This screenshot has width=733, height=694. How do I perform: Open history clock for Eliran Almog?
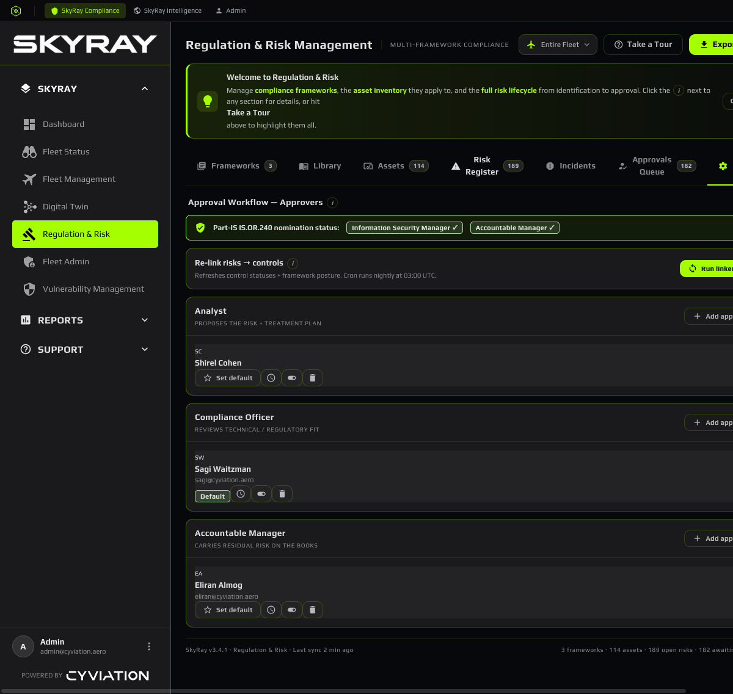(x=271, y=610)
